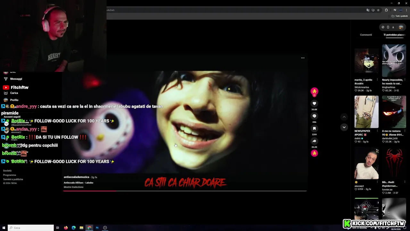
Task: Switch to the Commenti tab
Action: pyautogui.click(x=366, y=35)
